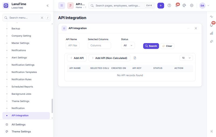Open right rail bell notifications icon
216x137 pixels.
(x=212, y=24)
